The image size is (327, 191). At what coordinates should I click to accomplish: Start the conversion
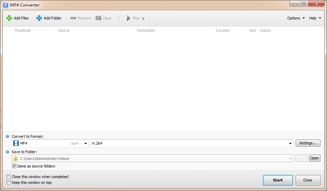point(278,180)
